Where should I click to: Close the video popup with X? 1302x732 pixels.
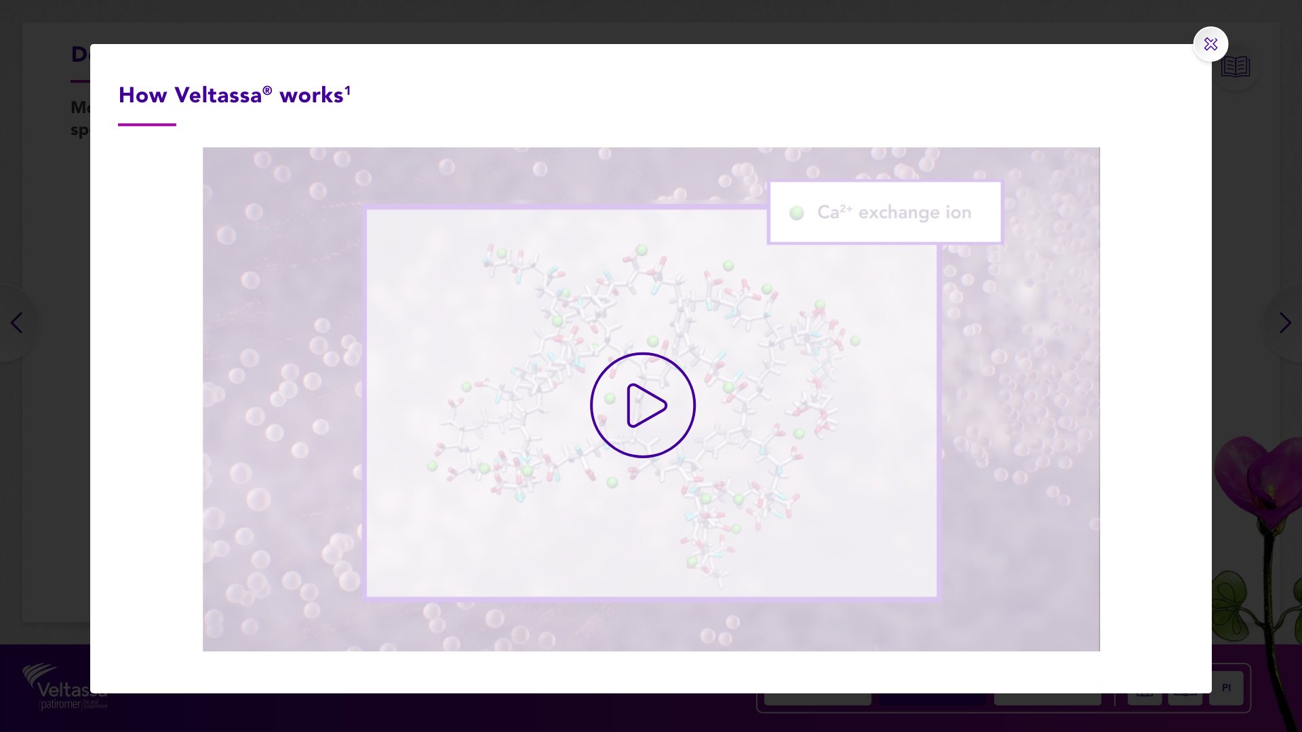point(1210,44)
